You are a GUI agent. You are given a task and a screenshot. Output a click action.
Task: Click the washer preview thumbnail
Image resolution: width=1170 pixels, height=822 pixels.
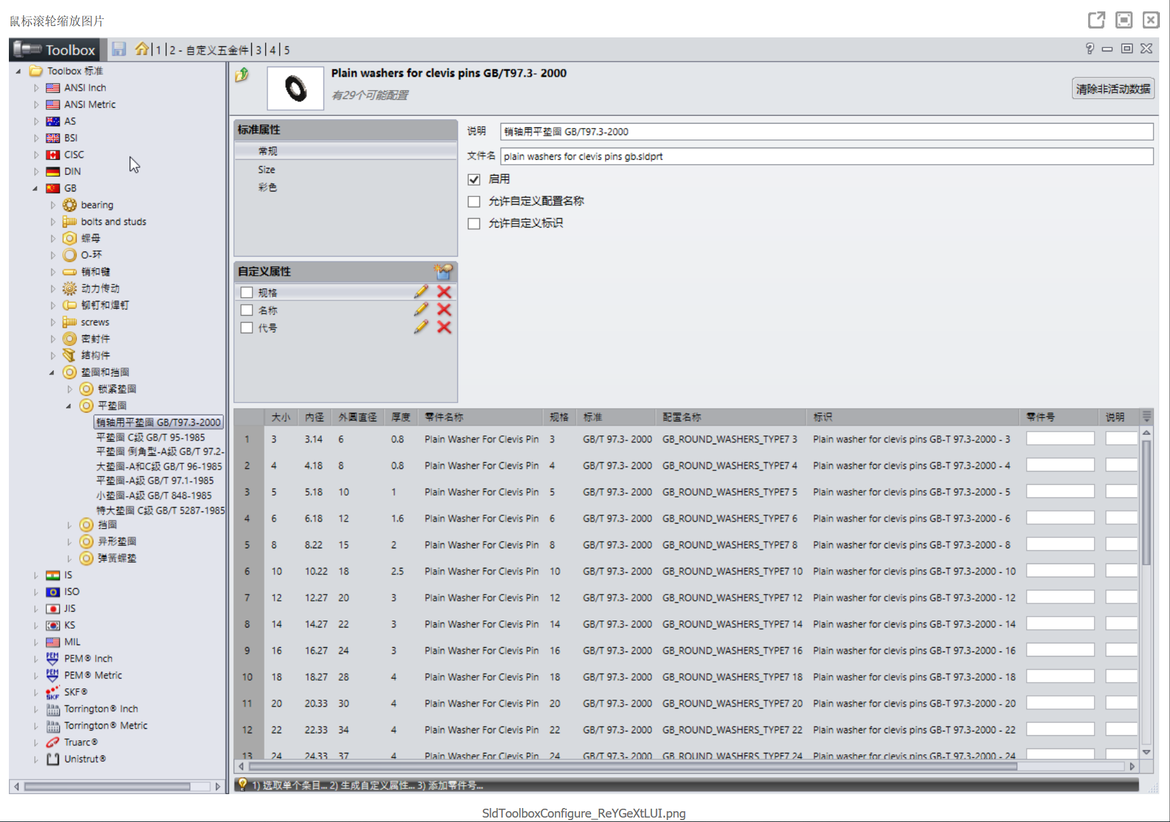point(296,88)
